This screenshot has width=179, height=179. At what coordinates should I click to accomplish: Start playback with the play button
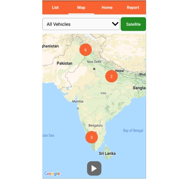94,169
